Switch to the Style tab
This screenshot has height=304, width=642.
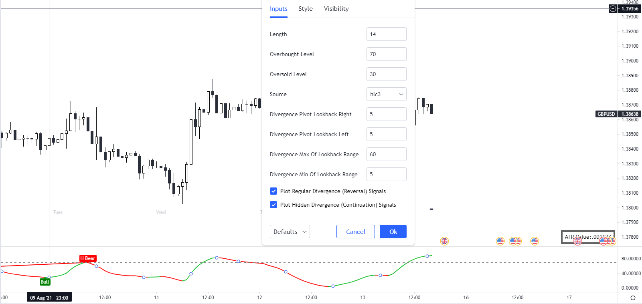click(x=306, y=9)
